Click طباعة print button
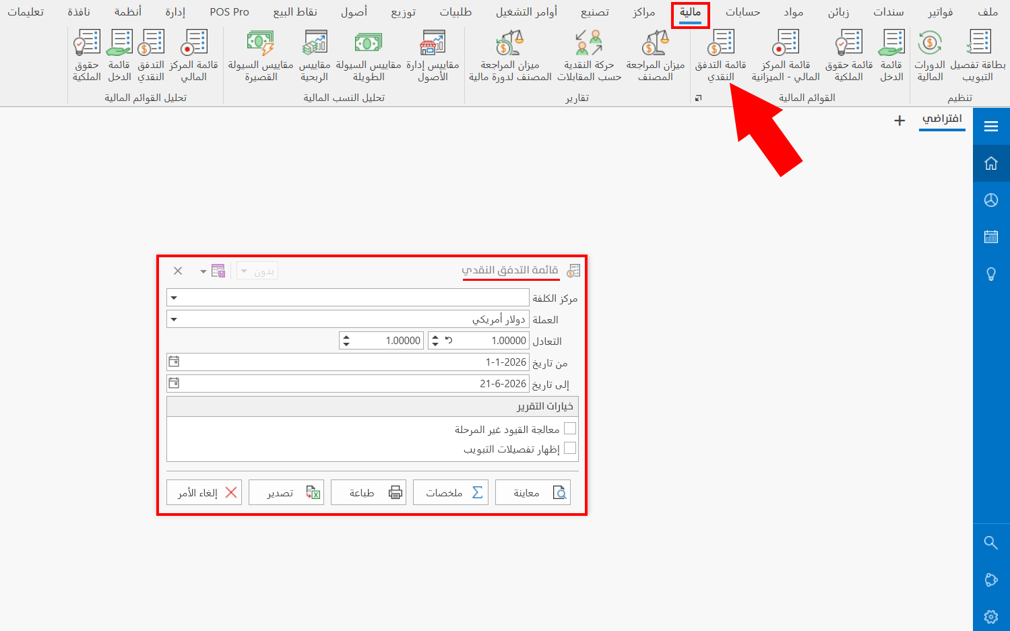The width and height of the screenshot is (1010, 631). 369,492
